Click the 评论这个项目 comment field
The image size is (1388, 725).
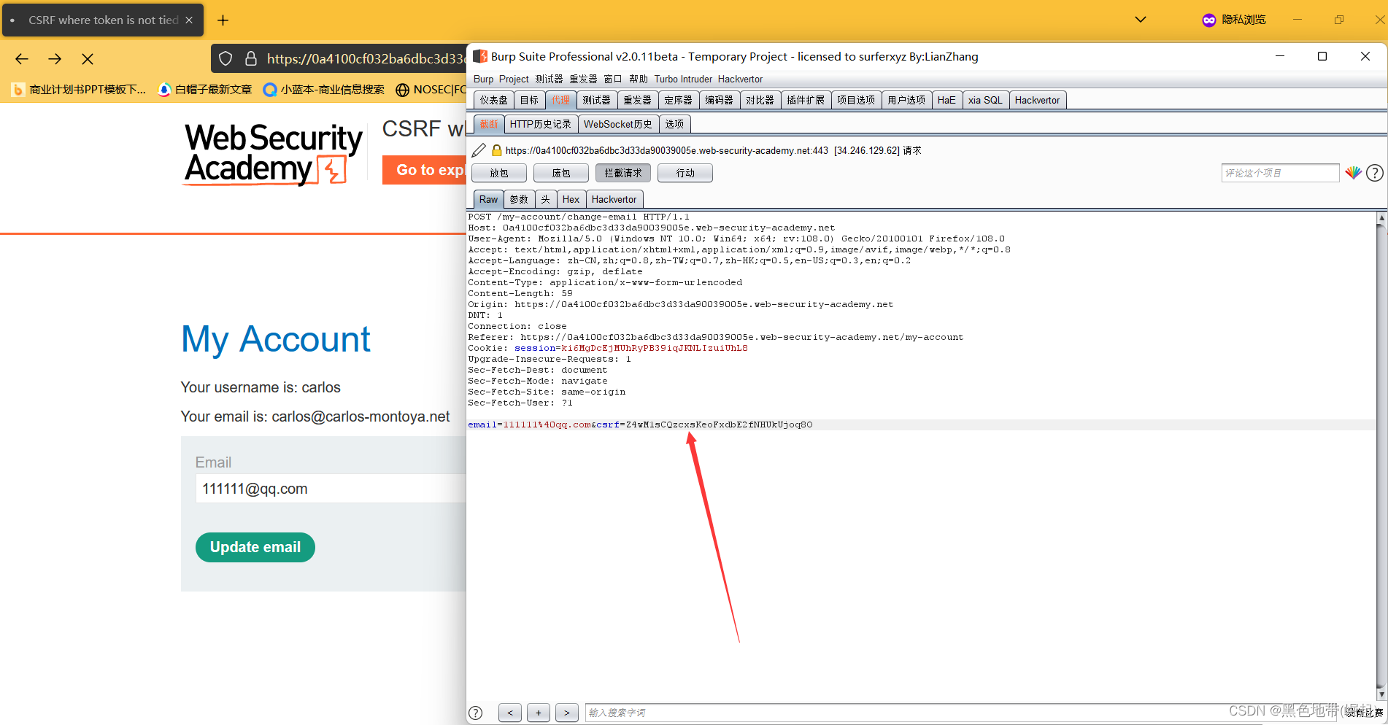[x=1281, y=173]
